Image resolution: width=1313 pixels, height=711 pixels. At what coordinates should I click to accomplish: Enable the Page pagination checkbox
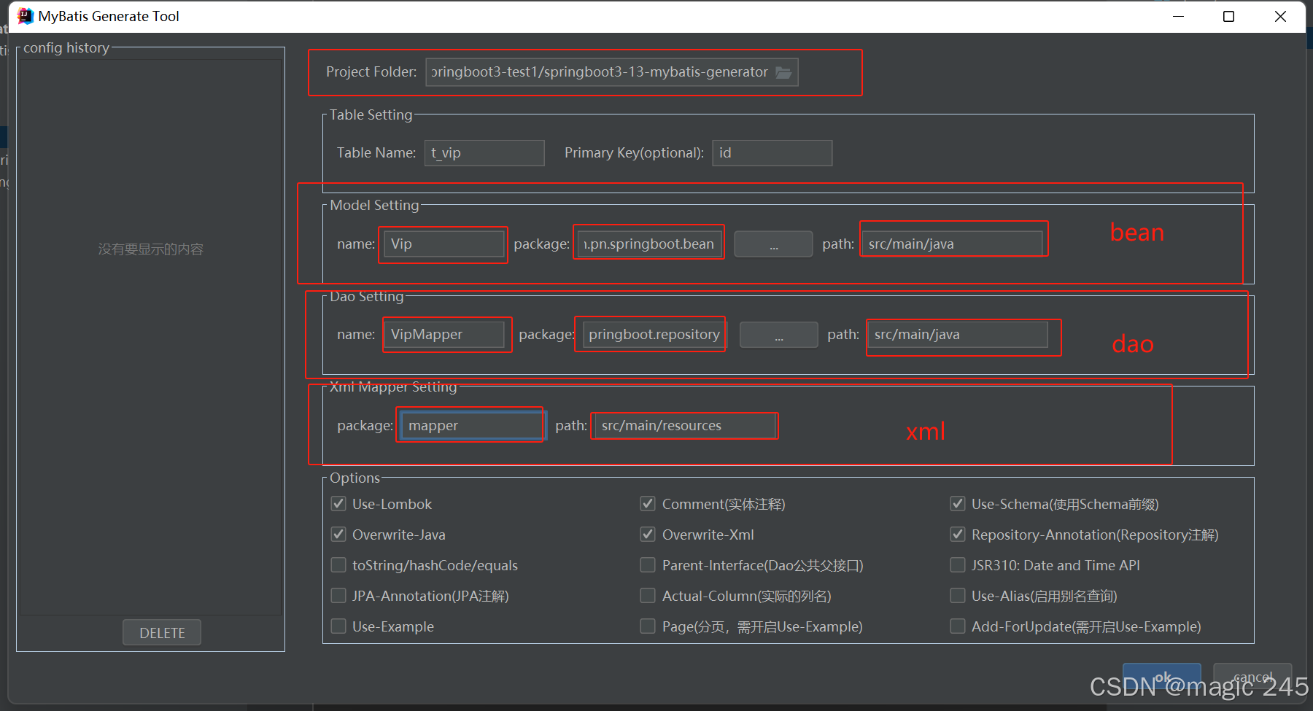tap(648, 626)
